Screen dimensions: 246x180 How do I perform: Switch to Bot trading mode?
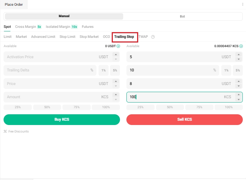point(182,16)
